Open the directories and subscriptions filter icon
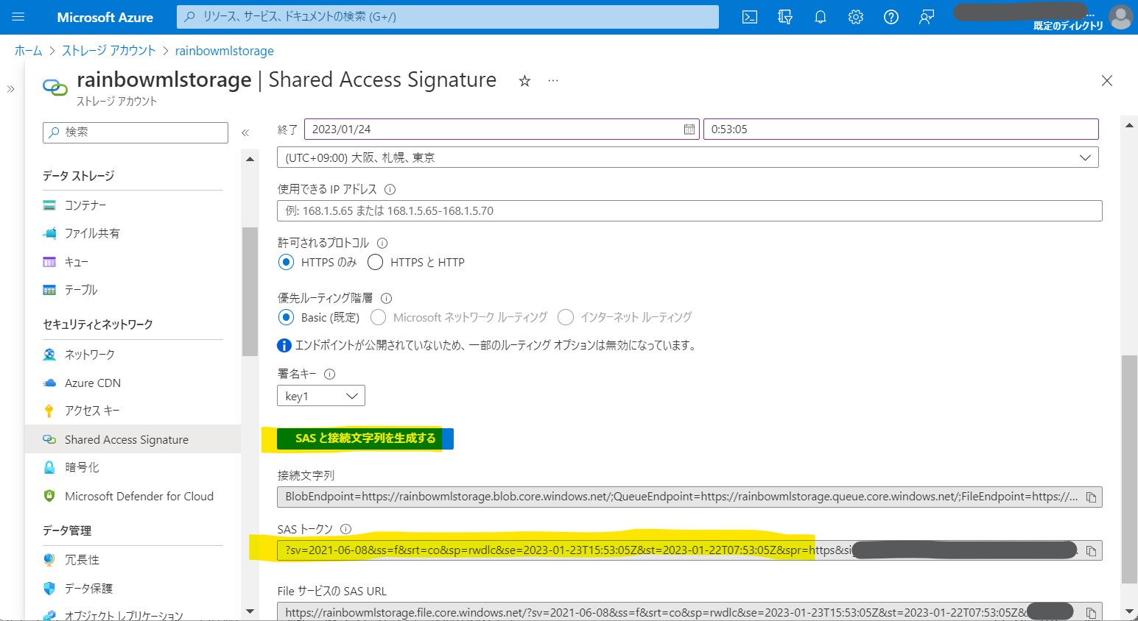Image resolution: width=1138 pixels, height=621 pixels. point(785,17)
